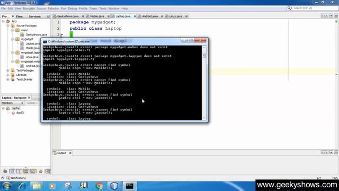Click the cmd.exe window vertical scrollbar
339x191 pixels.
[204, 83]
